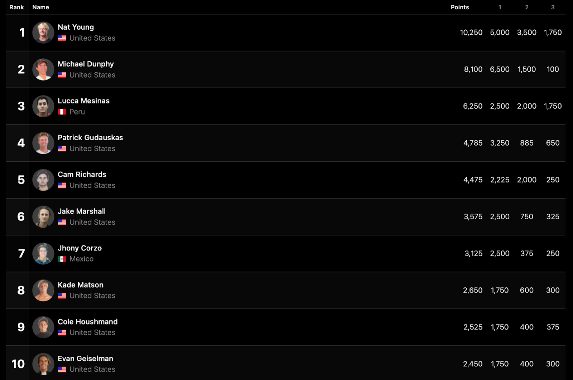
Task: Open Patrick Gudauskas name link
Action: tap(90, 137)
